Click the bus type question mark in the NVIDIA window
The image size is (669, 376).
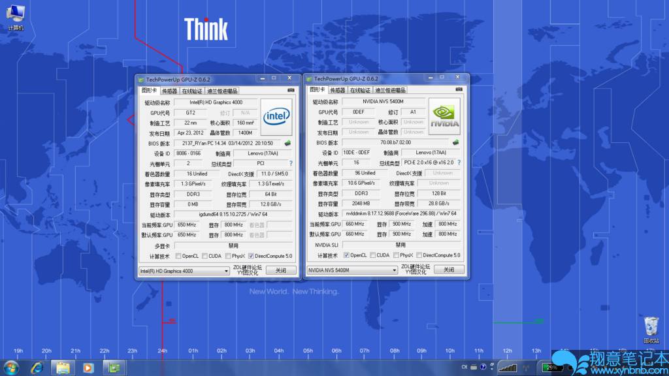pos(459,163)
